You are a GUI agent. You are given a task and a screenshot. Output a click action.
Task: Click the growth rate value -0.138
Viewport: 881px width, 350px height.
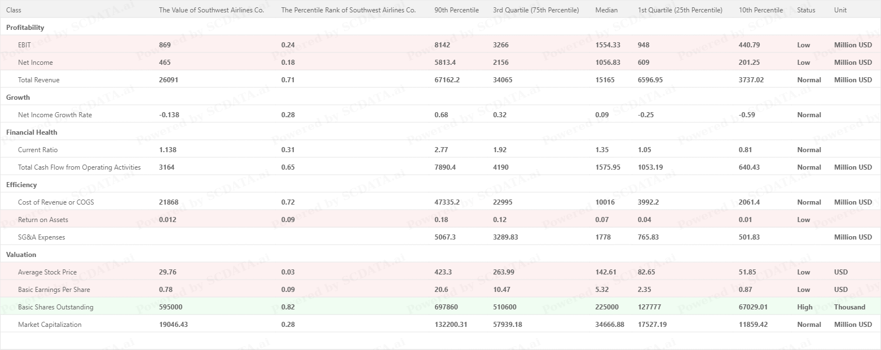(x=169, y=115)
